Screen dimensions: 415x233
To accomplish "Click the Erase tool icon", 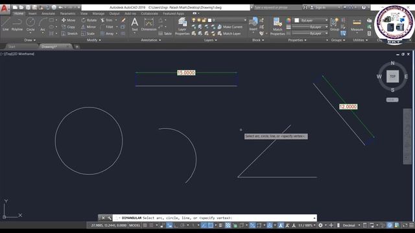I will click(x=123, y=20).
